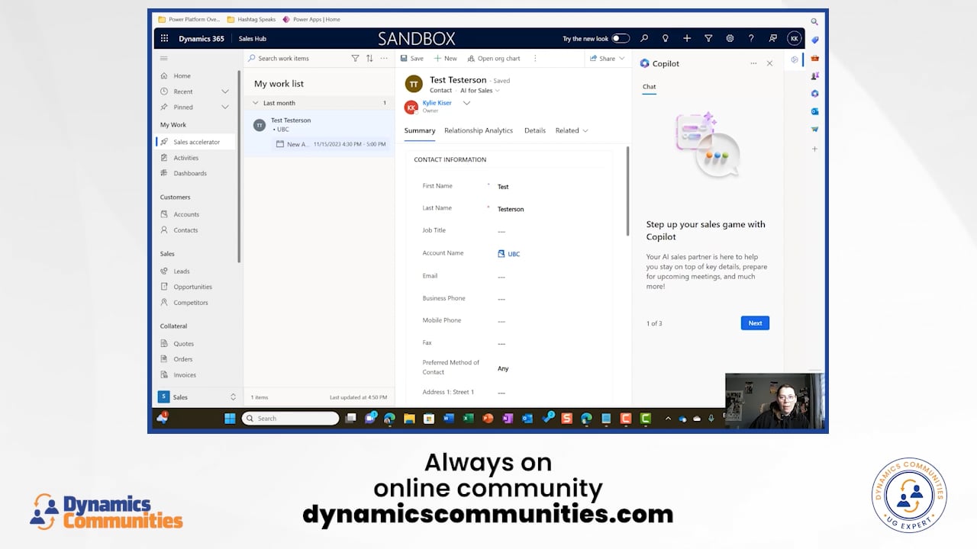Image resolution: width=977 pixels, height=549 pixels.
Task: Open the Dynamics 365 app launcher waffle
Action: [x=164, y=38]
